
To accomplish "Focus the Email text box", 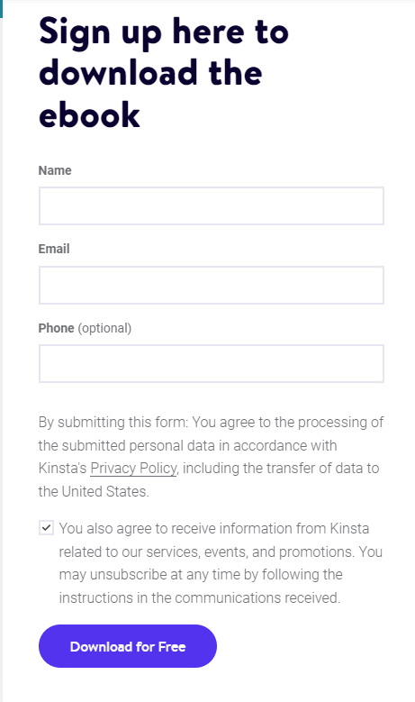I will click(x=211, y=285).
